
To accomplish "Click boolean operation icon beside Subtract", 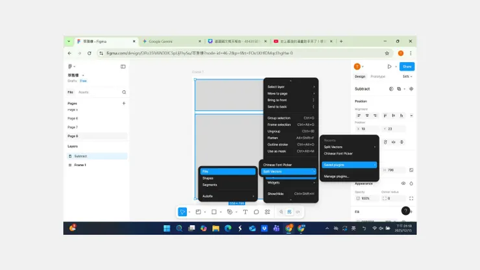I will tap(399, 89).
